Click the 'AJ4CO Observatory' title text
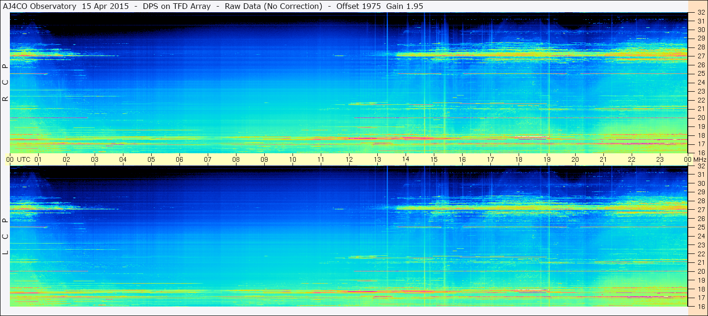Viewport: 708px width, 316px height. pos(40,6)
